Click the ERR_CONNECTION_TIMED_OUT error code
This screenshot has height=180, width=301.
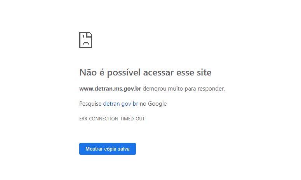112,119
